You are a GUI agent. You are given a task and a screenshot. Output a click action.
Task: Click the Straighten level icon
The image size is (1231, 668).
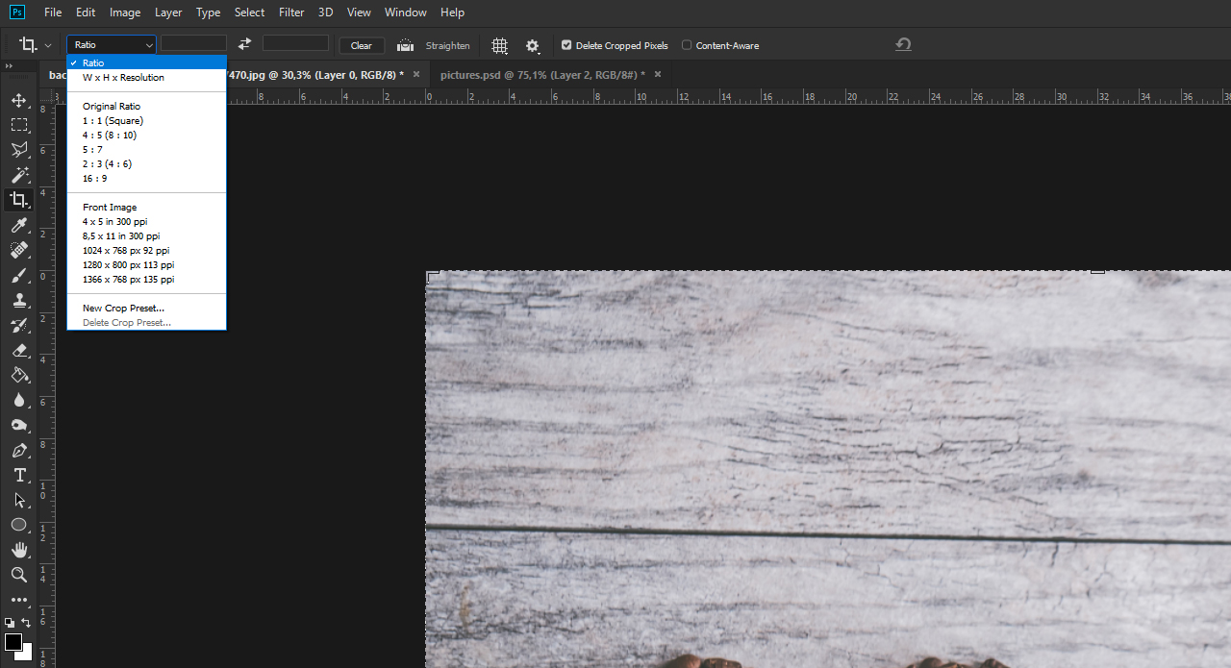click(406, 45)
